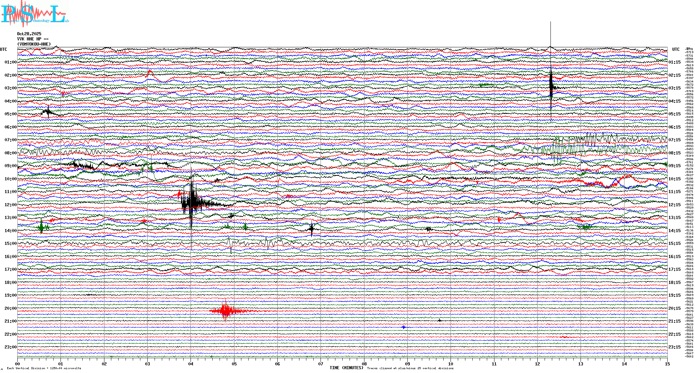Click the Oct28,2025 date label
Screen dimensions: 695x373
click(29, 34)
